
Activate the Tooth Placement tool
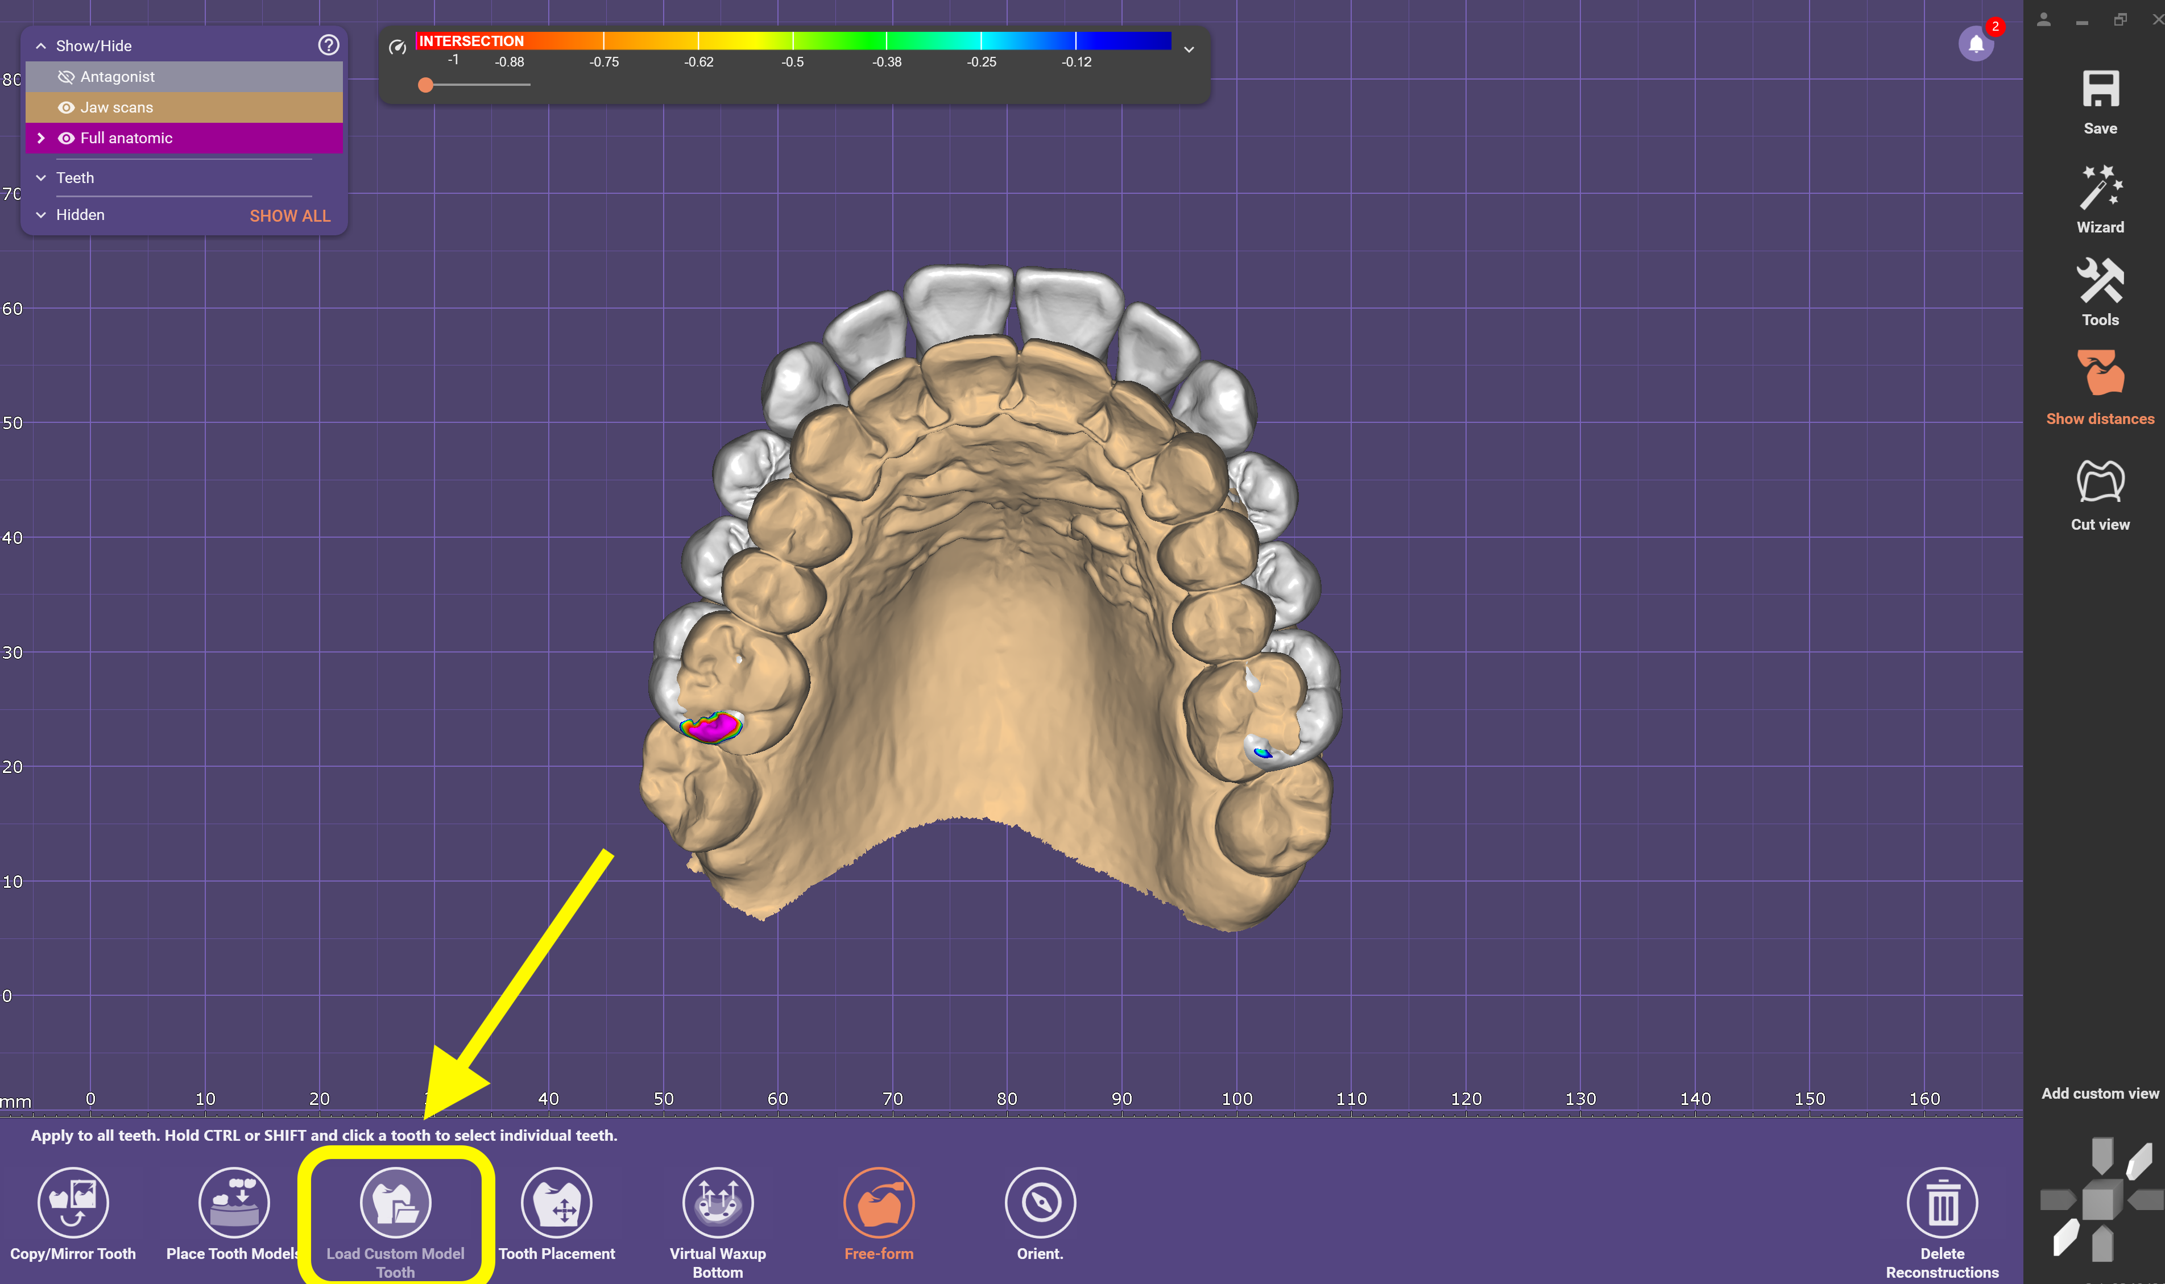[557, 1202]
